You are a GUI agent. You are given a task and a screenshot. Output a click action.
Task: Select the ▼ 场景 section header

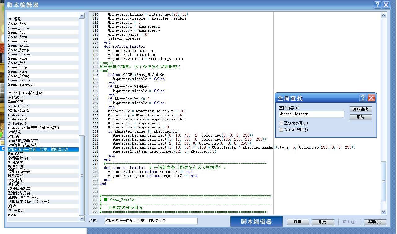tap(43, 19)
